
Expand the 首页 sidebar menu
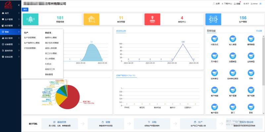point(11,13)
